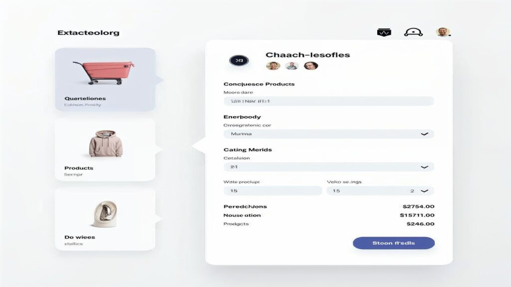Click the hoodie product image
The width and height of the screenshot is (511, 287).
pos(106,143)
